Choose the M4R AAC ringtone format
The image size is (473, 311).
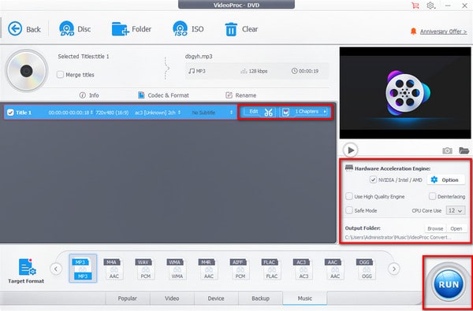(209, 269)
